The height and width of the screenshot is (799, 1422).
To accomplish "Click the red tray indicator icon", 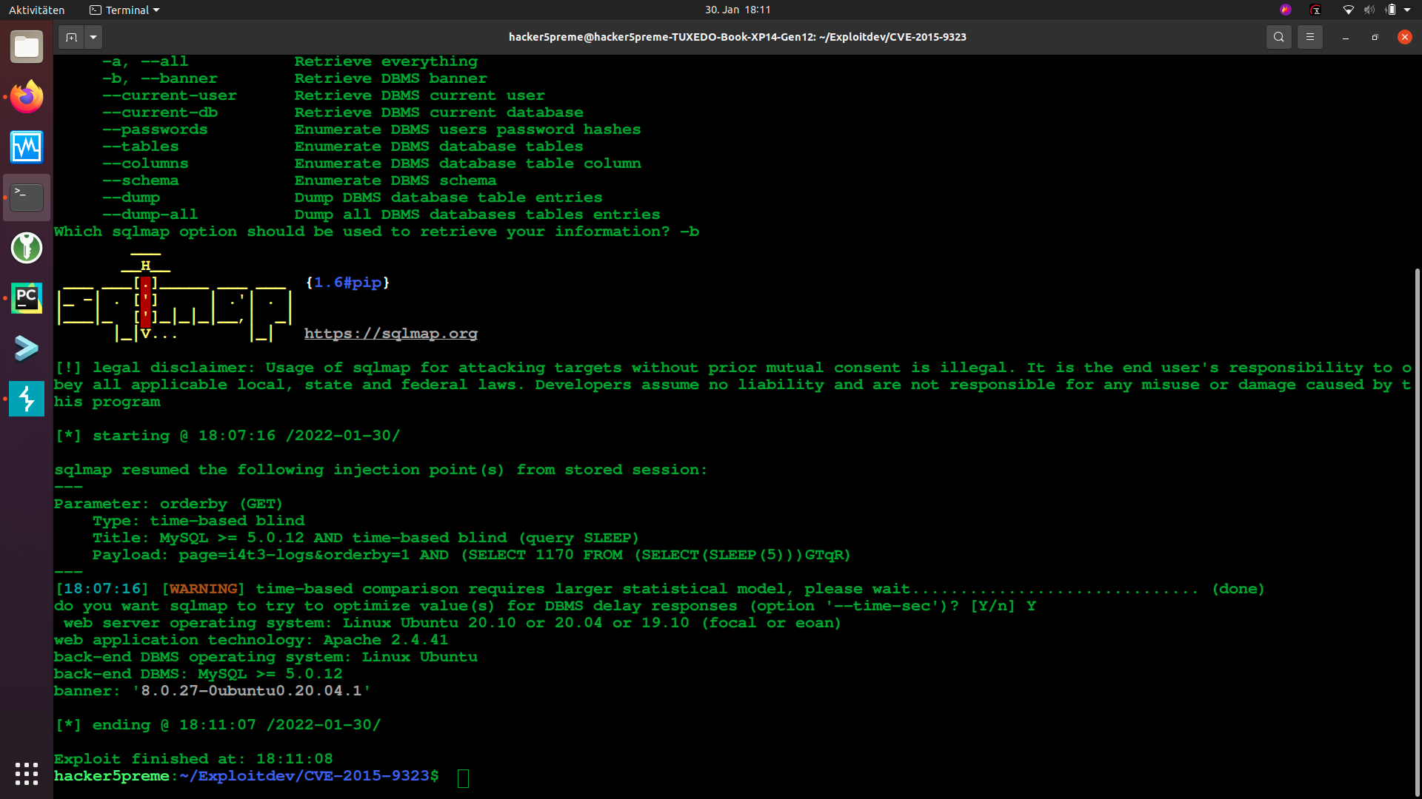I will tap(1315, 10).
